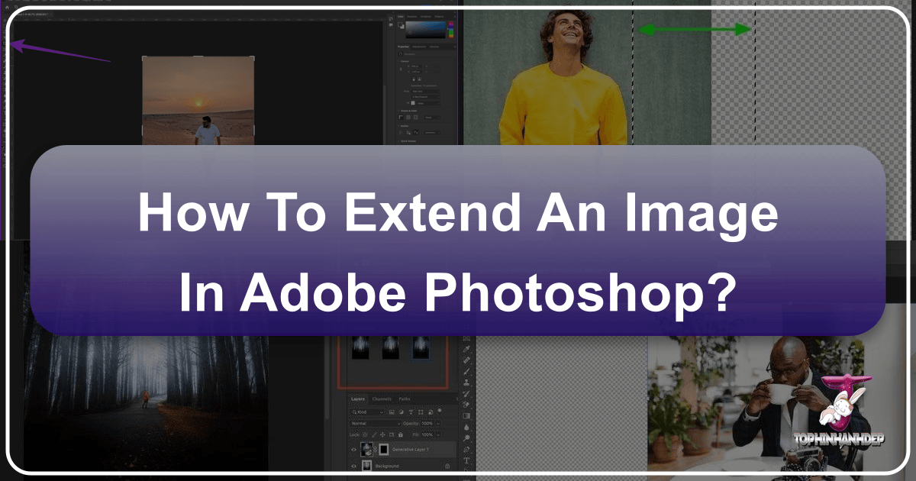This screenshot has width=916, height=481.
Task: Click the lock icon on the Background layer
Action: 447,465
